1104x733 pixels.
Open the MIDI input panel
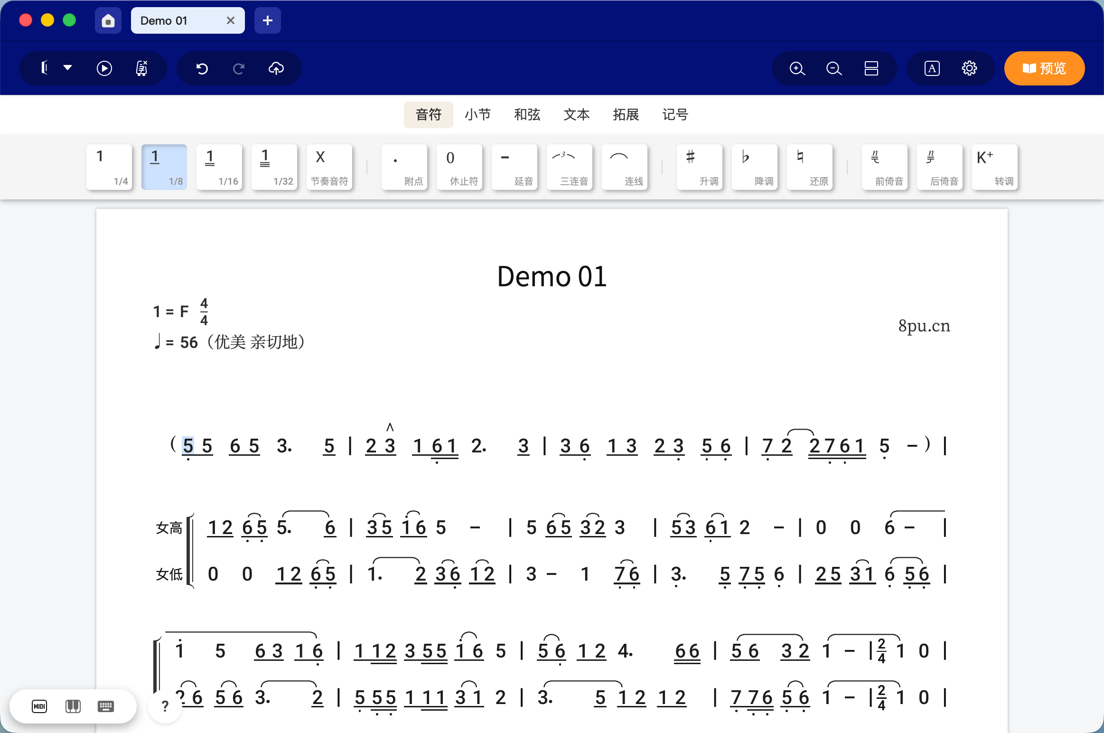tap(39, 706)
